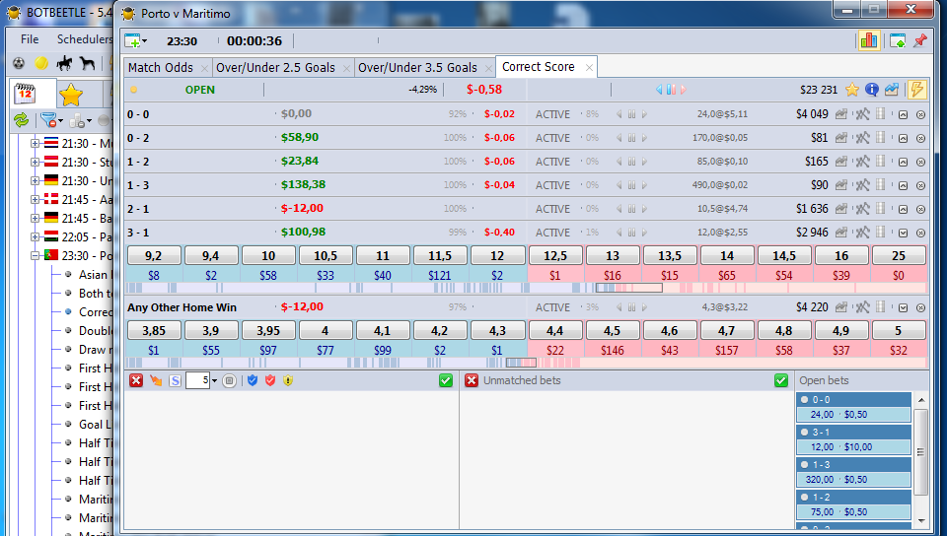Screen dimensions: 947x536
Task: Cancel unmatched bets with red X
Action: pos(472,380)
